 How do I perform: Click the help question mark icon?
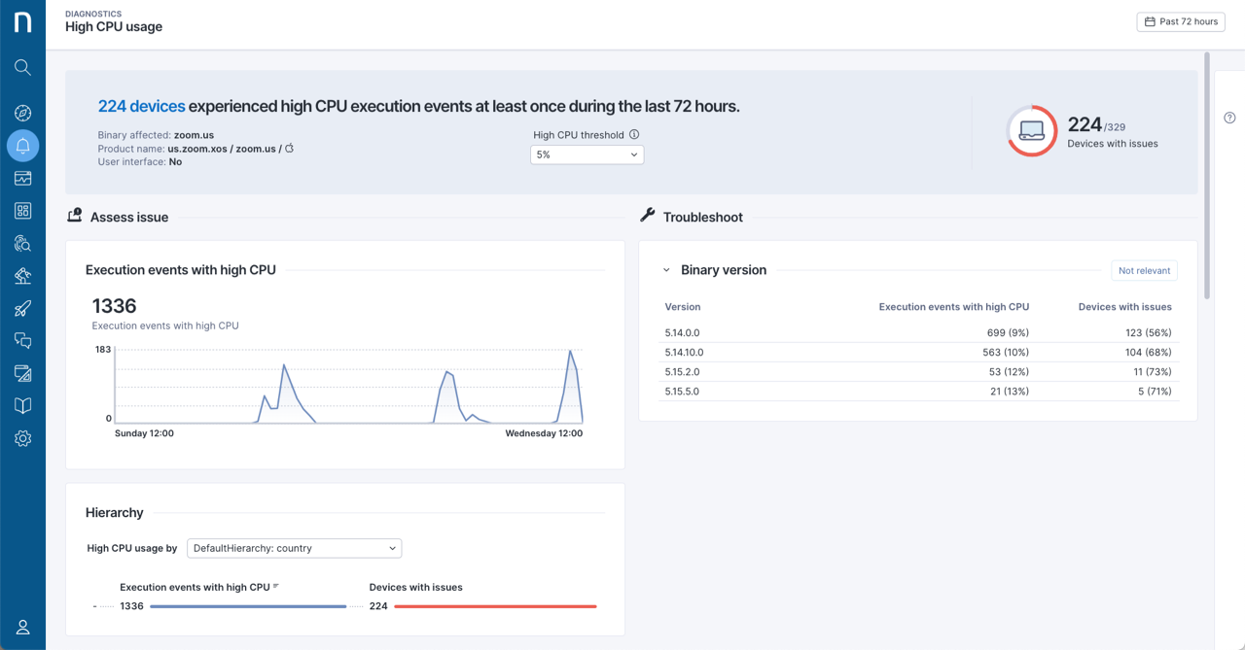point(1229,118)
